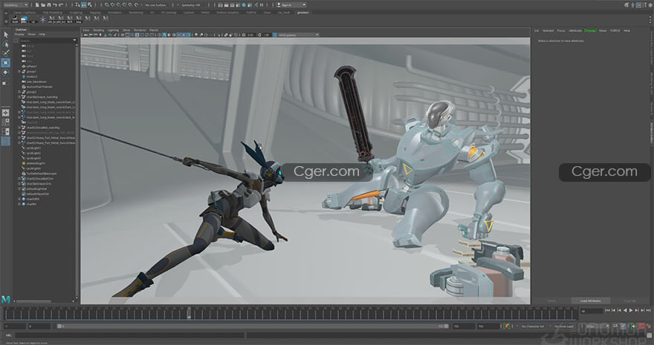Click the MEL command line input
This screenshot has width=654, height=345.
point(130,335)
